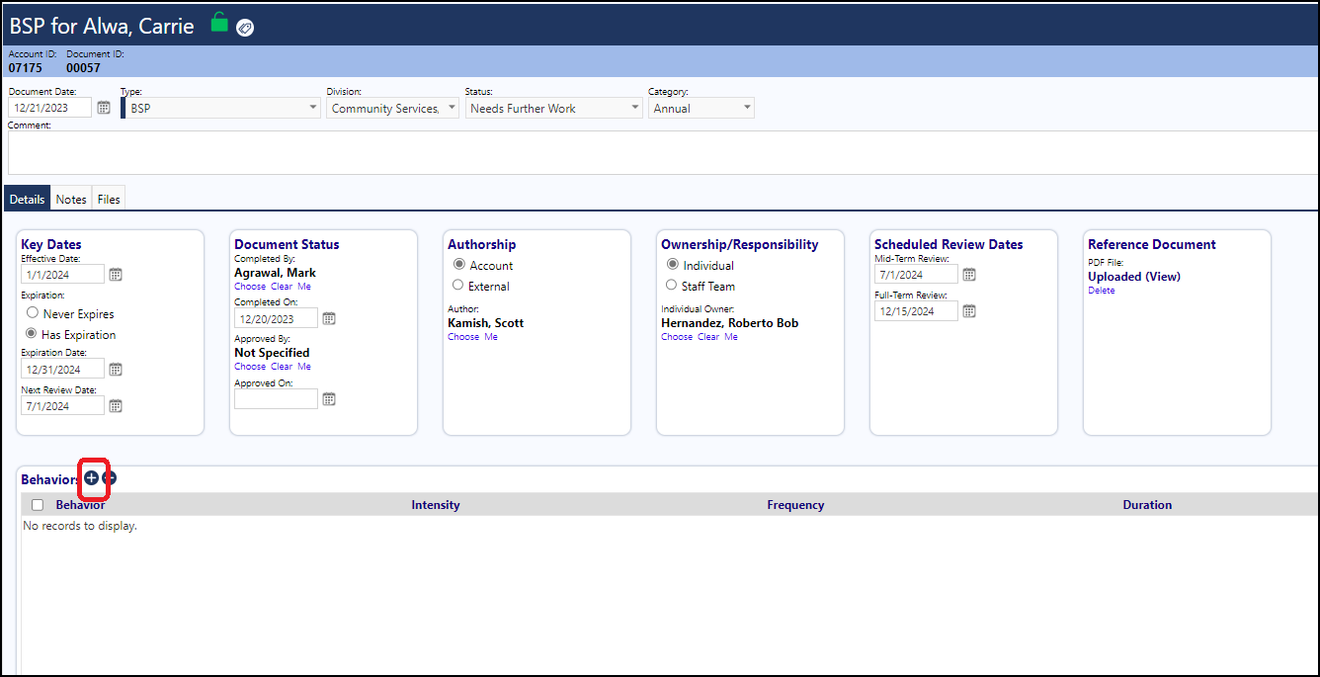Click Choose under Completed By
The width and height of the screenshot is (1320, 677).
(x=250, y=287)
